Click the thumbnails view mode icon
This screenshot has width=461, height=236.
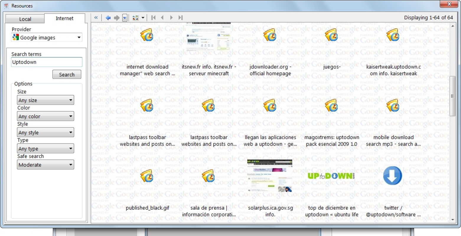point(136,18)
